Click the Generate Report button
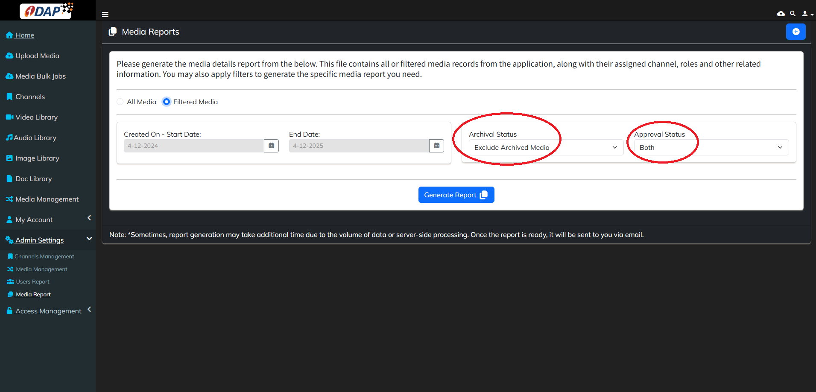The height and width of the screenshot is (392, 816). coord(456,195)
